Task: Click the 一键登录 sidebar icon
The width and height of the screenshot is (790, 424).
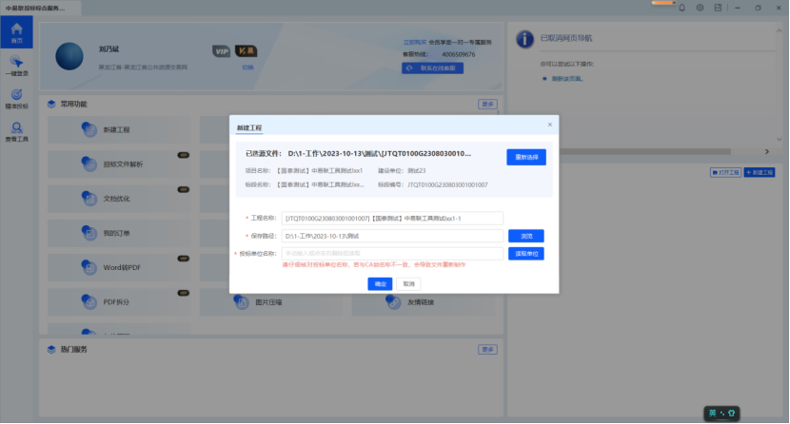Action: coord(16,65)
